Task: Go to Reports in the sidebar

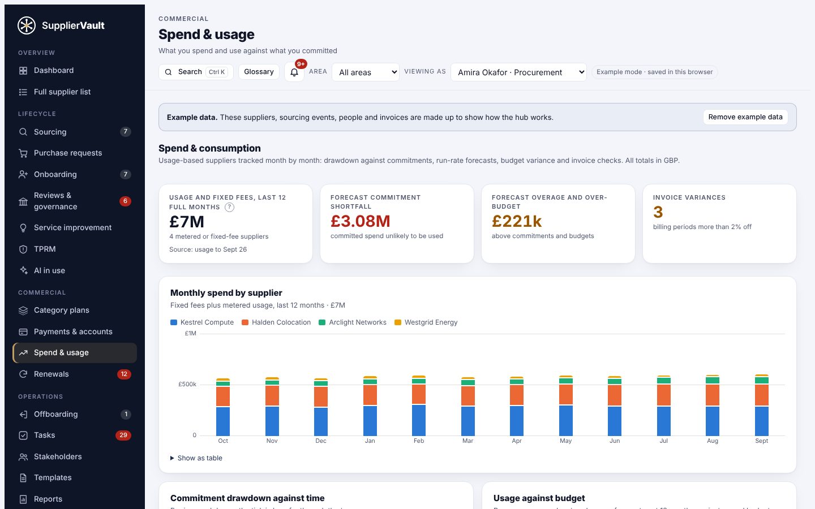Action: click(75, 499)
